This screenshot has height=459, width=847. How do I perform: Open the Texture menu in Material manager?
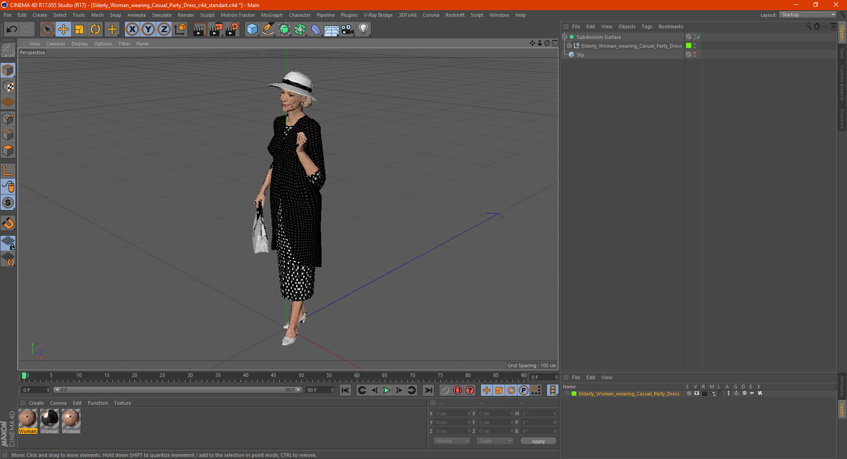[x=122, y=403]
